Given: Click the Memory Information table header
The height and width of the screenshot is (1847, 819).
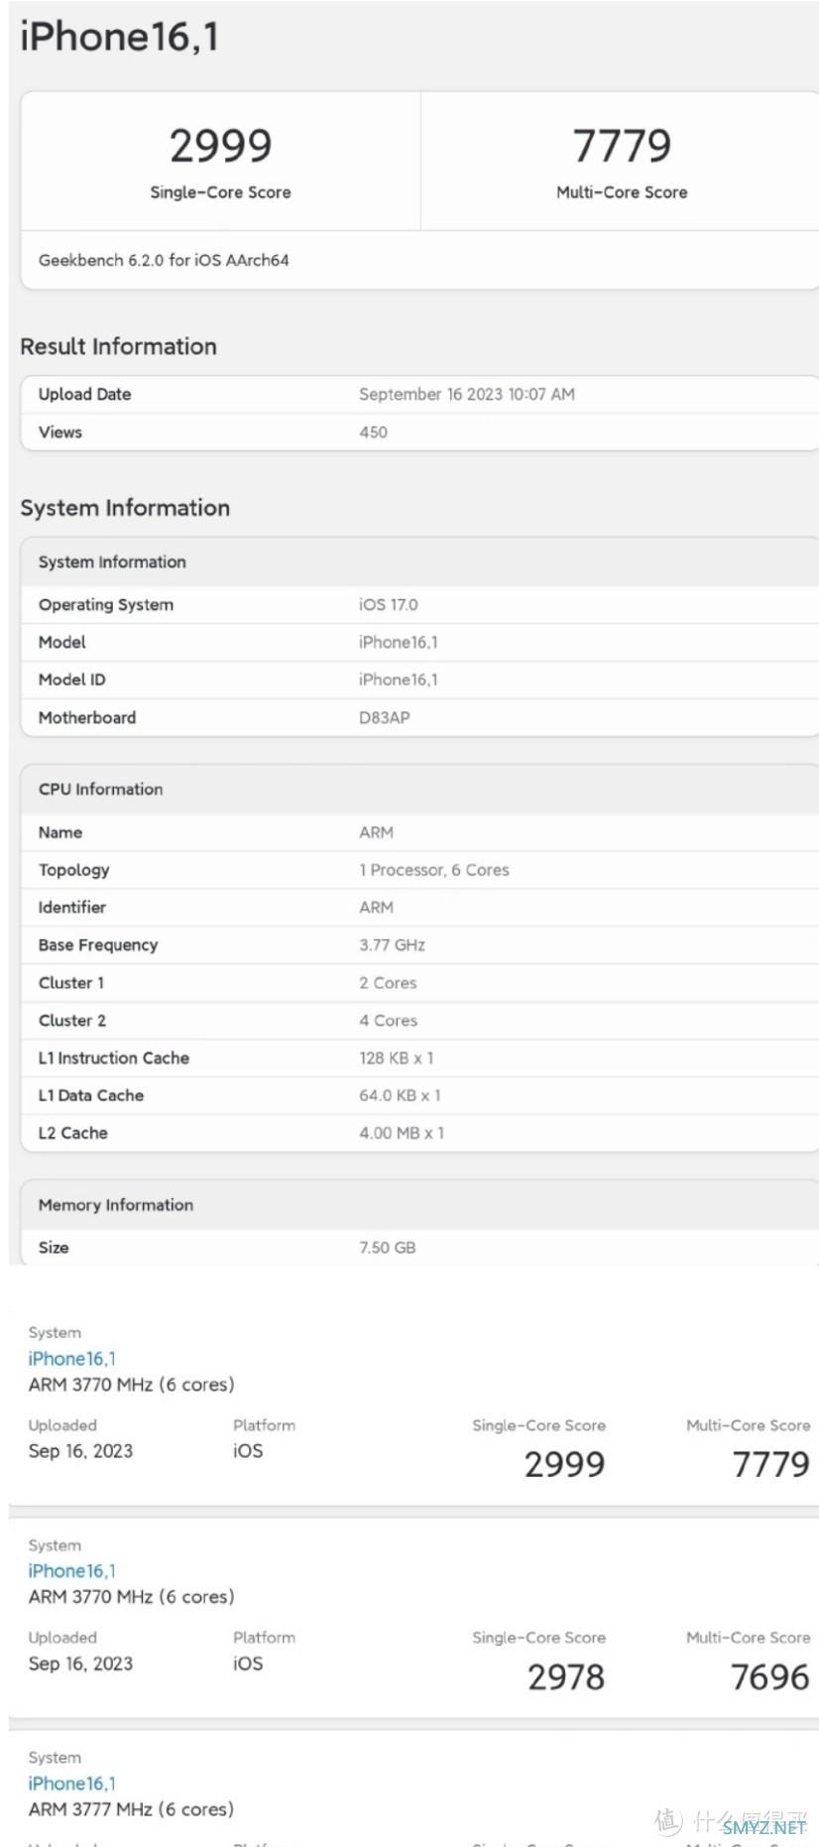Looking at the screenshot, I should 116,1205.
